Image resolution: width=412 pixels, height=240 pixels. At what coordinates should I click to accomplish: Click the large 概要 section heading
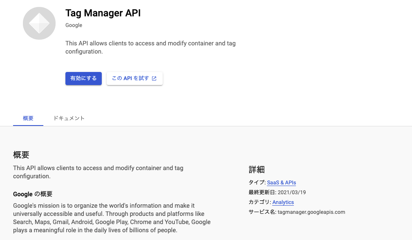tap(21, 155)
